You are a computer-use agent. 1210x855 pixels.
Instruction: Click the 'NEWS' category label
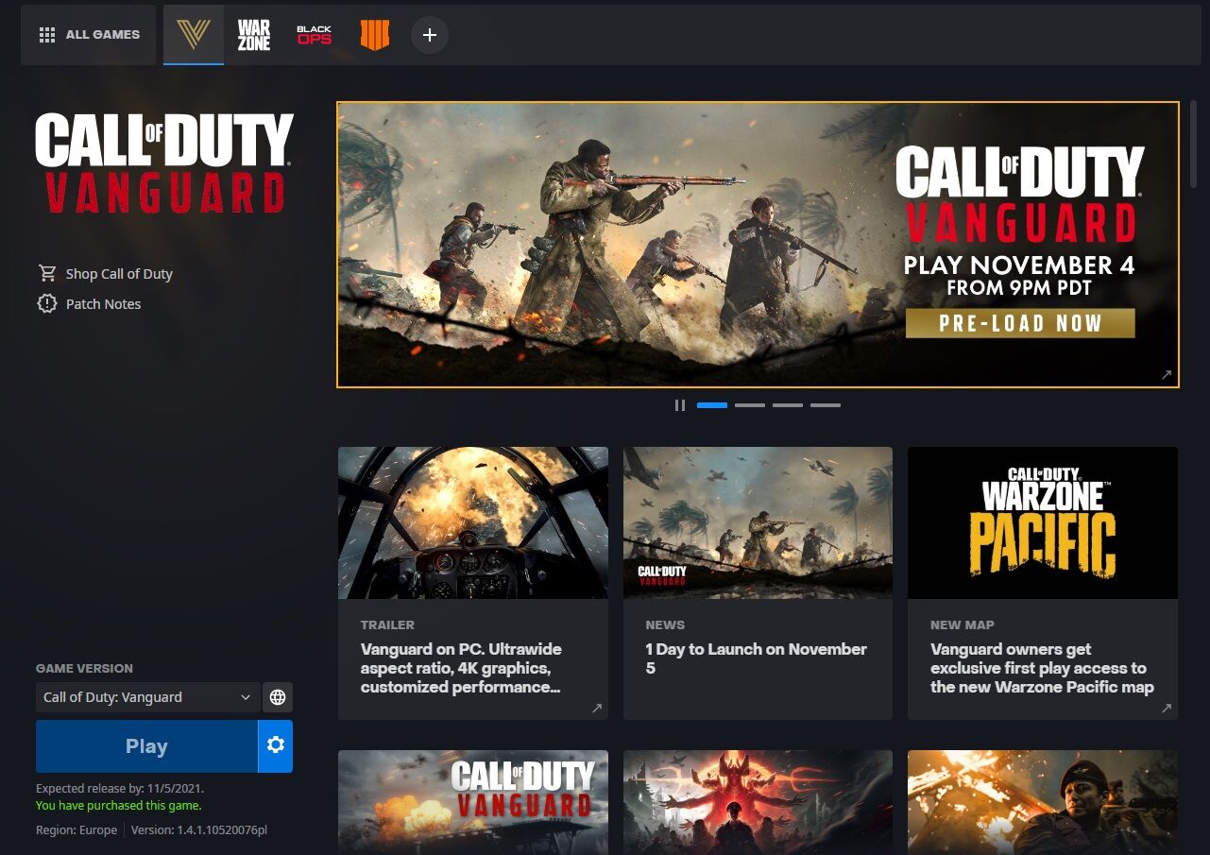pyautogui.click(x=665, y=625)
